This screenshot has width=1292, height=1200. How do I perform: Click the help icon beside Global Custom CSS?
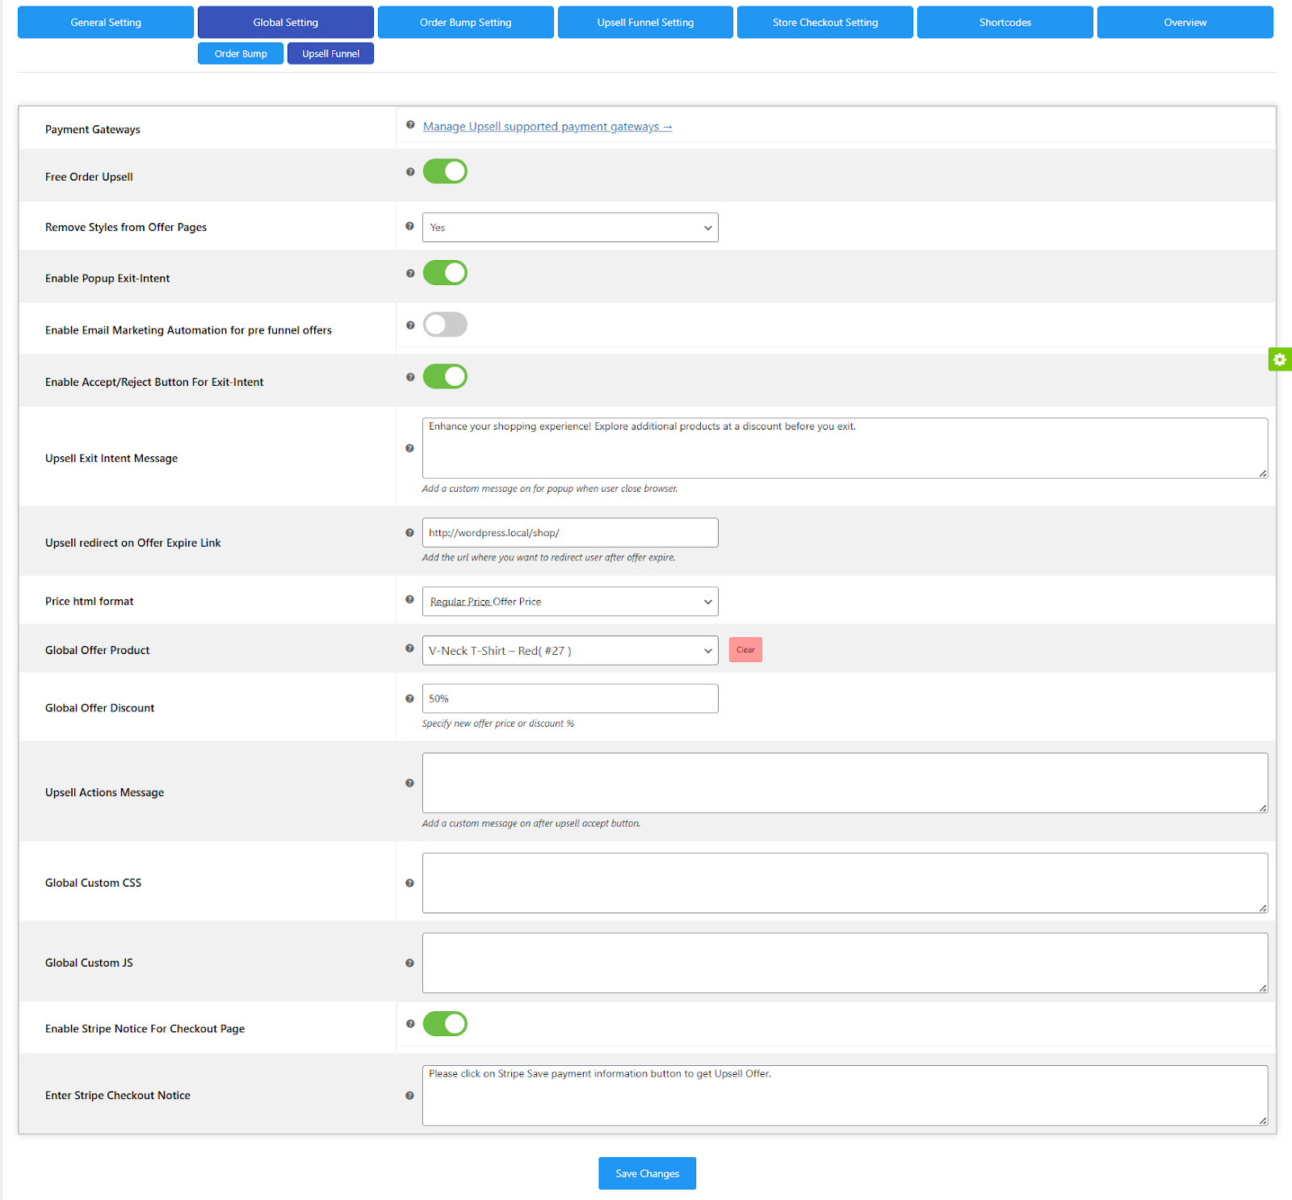tap(410, 883)
